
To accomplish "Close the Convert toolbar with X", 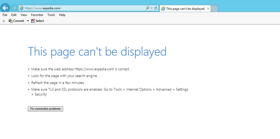I will [x=4, y=21].
